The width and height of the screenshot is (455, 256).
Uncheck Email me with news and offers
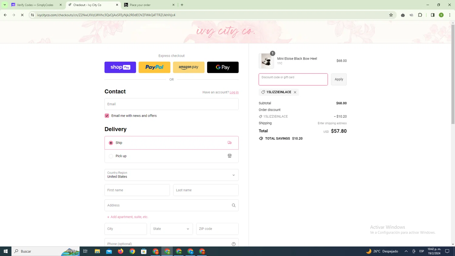[107, 116]
